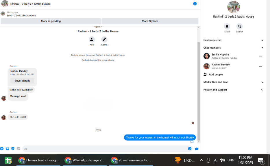Click Mark as pending button
The image size is (270, 166).
51,21
